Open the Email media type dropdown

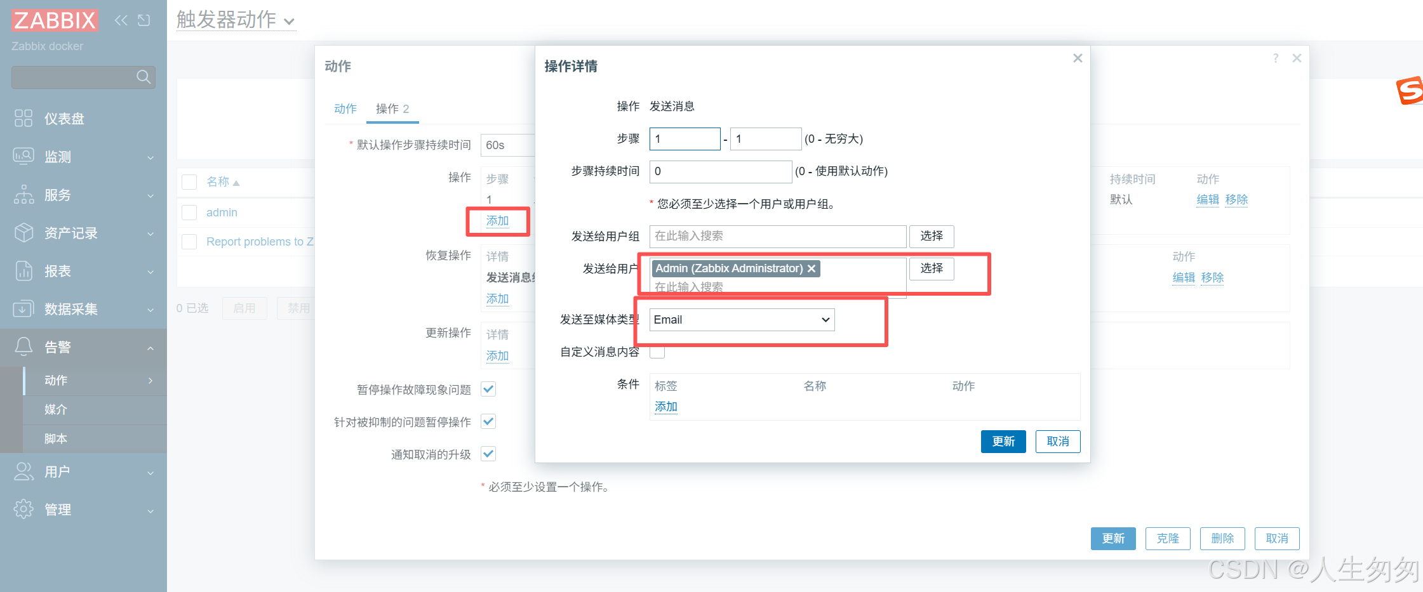740,319
